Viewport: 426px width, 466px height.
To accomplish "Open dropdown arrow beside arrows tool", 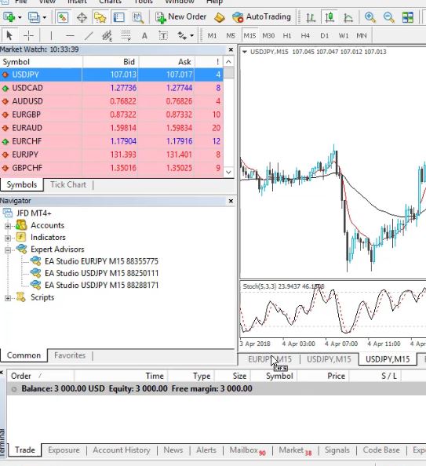I will point(192,36).
